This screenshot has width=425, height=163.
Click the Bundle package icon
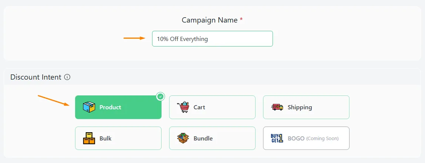point(183,138)
